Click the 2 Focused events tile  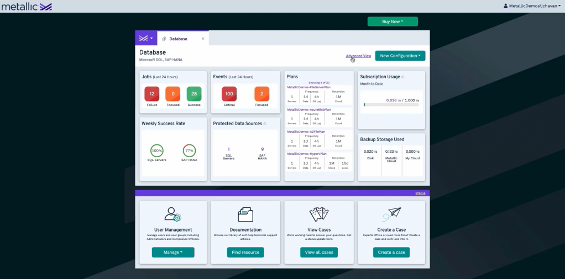click(261, 94)
